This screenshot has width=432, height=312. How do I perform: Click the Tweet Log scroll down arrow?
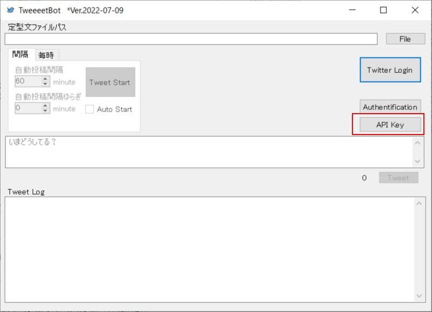click(x=419, y=296)
